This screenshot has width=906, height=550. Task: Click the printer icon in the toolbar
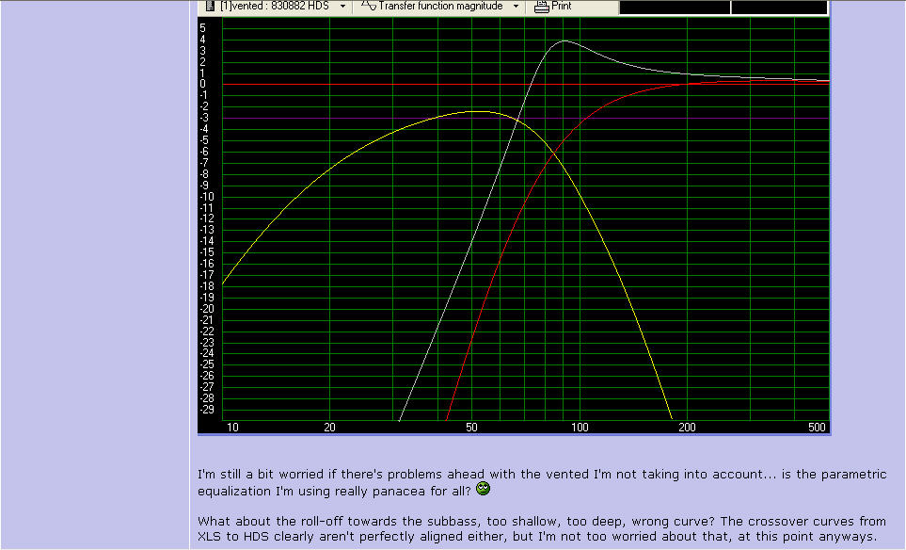pyautogui.click(x=541, y=7)
